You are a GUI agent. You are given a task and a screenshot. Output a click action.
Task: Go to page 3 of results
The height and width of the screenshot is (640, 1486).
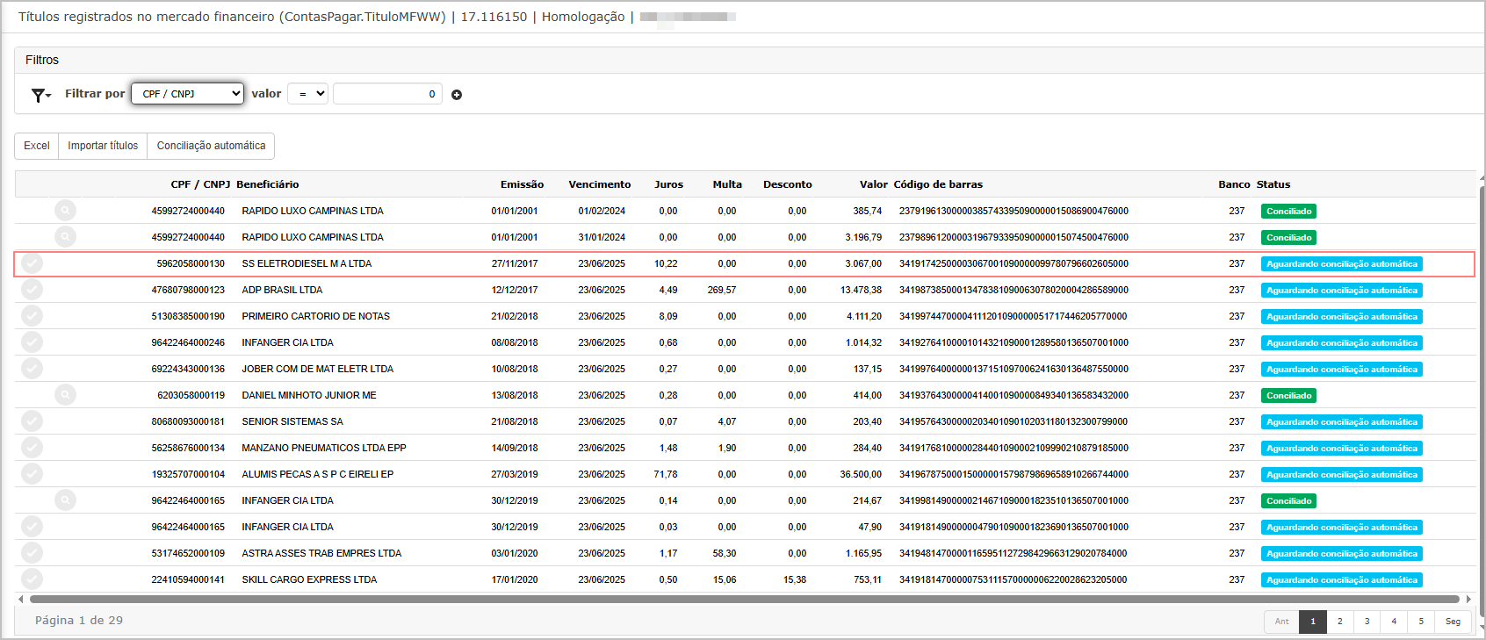[1367, 622]
